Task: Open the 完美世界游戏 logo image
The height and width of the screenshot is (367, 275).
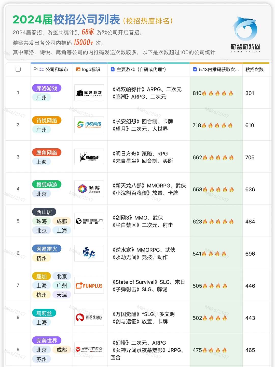Action: [89, 349]
